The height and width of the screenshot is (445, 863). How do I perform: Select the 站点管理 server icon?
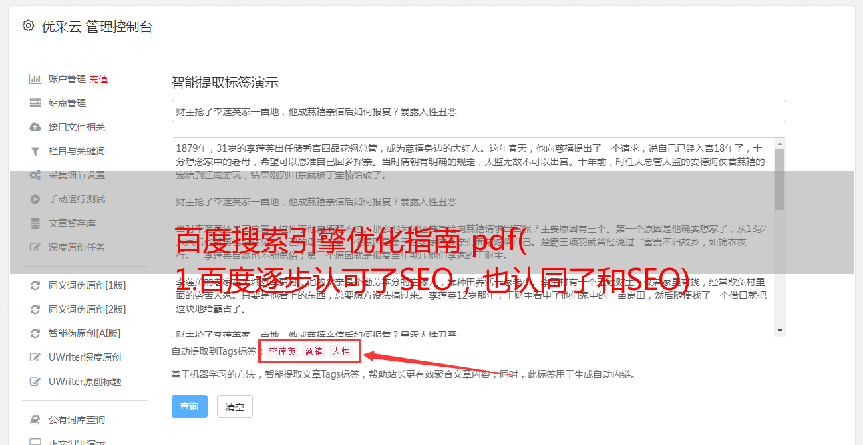[x=35, y=103]
